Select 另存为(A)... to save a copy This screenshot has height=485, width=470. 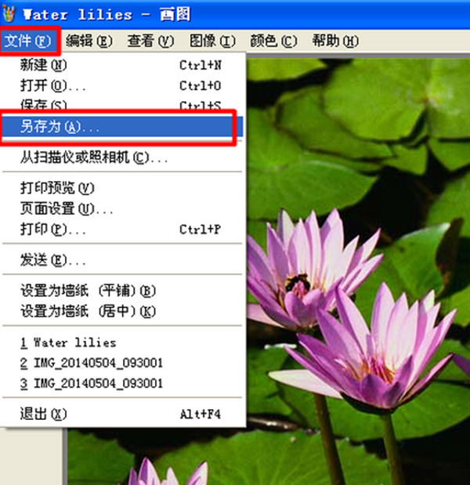coord(122,126)
